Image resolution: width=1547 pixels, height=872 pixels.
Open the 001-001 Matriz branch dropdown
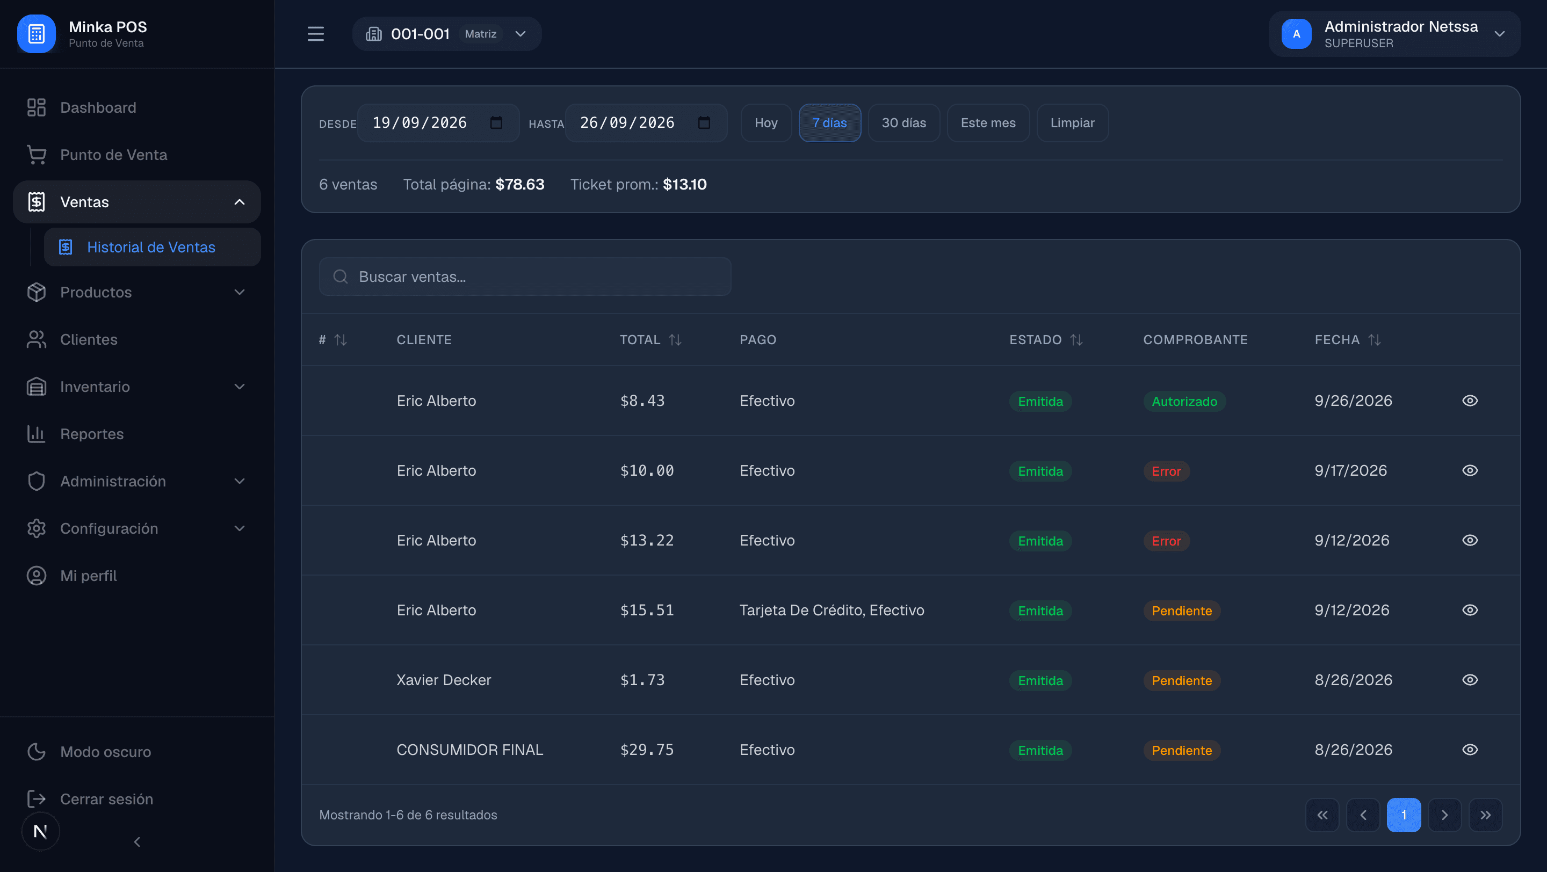click(x=447, y=34)
